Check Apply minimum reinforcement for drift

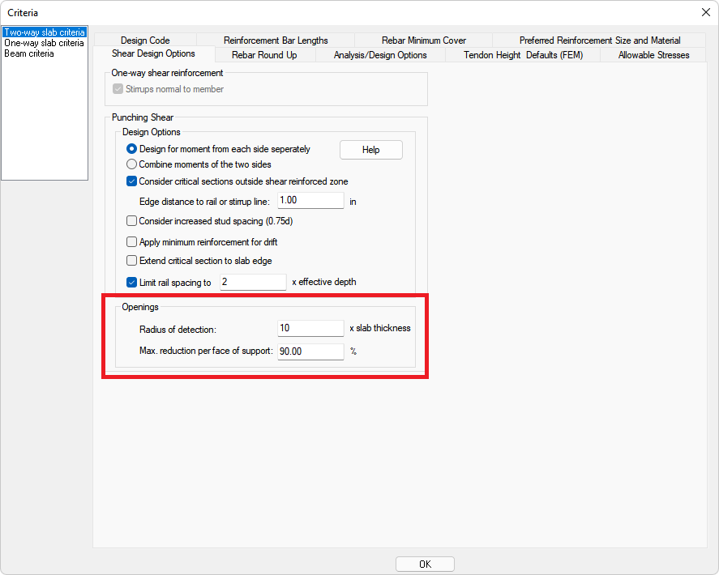132,241
